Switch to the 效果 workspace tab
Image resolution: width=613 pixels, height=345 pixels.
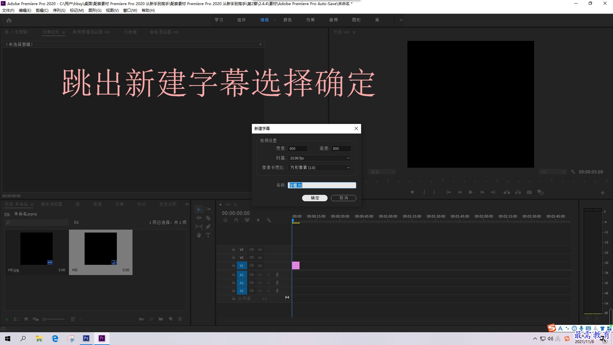[310, 20]
